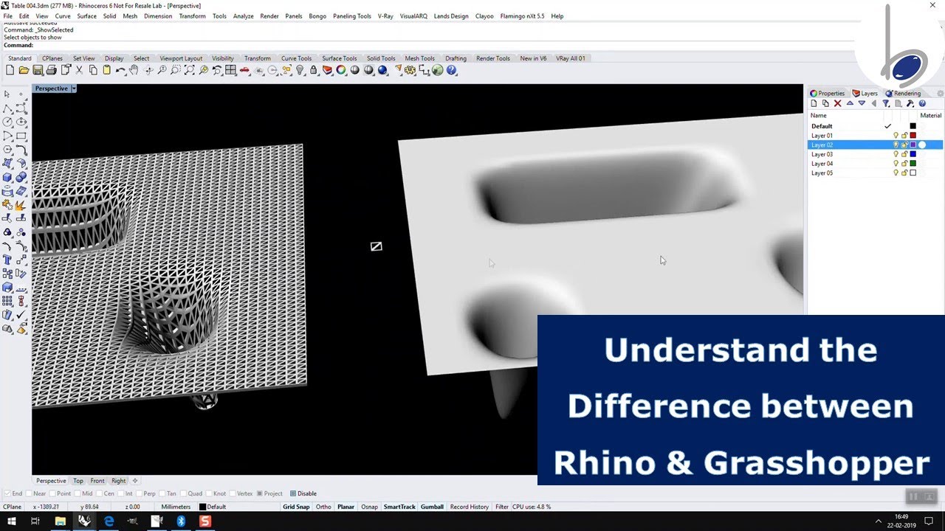This screenshot has width=945, height=531.
Task: Click Layer 04 green color swatch
Action: point(913,164)
